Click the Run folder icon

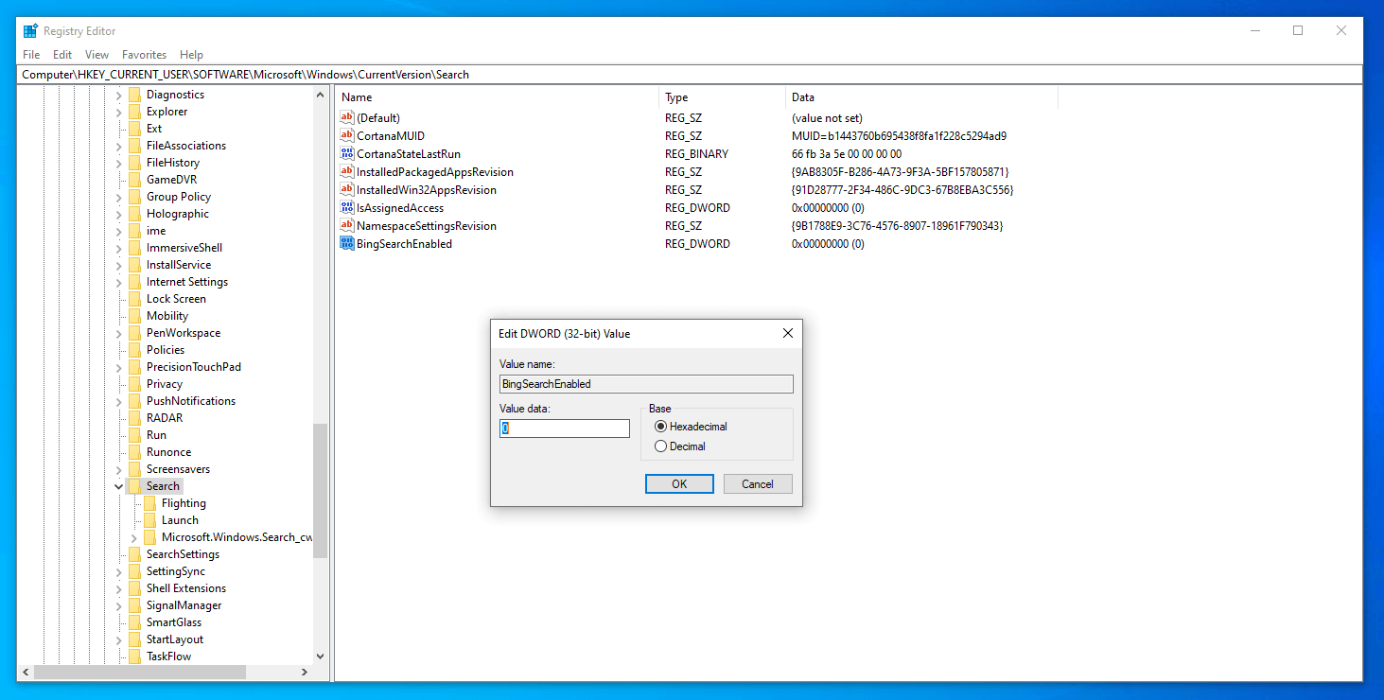(x=134, y=435)
